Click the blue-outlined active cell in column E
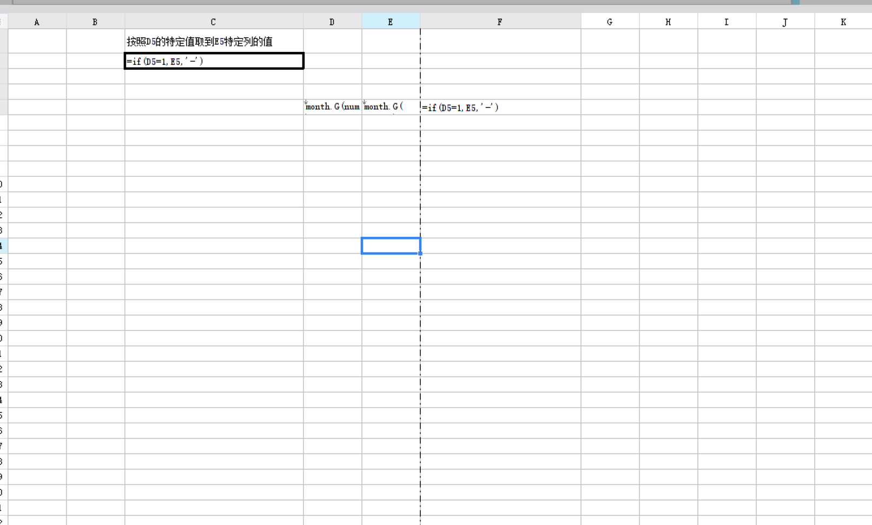The image size is (872, 525). click(391, 245)
